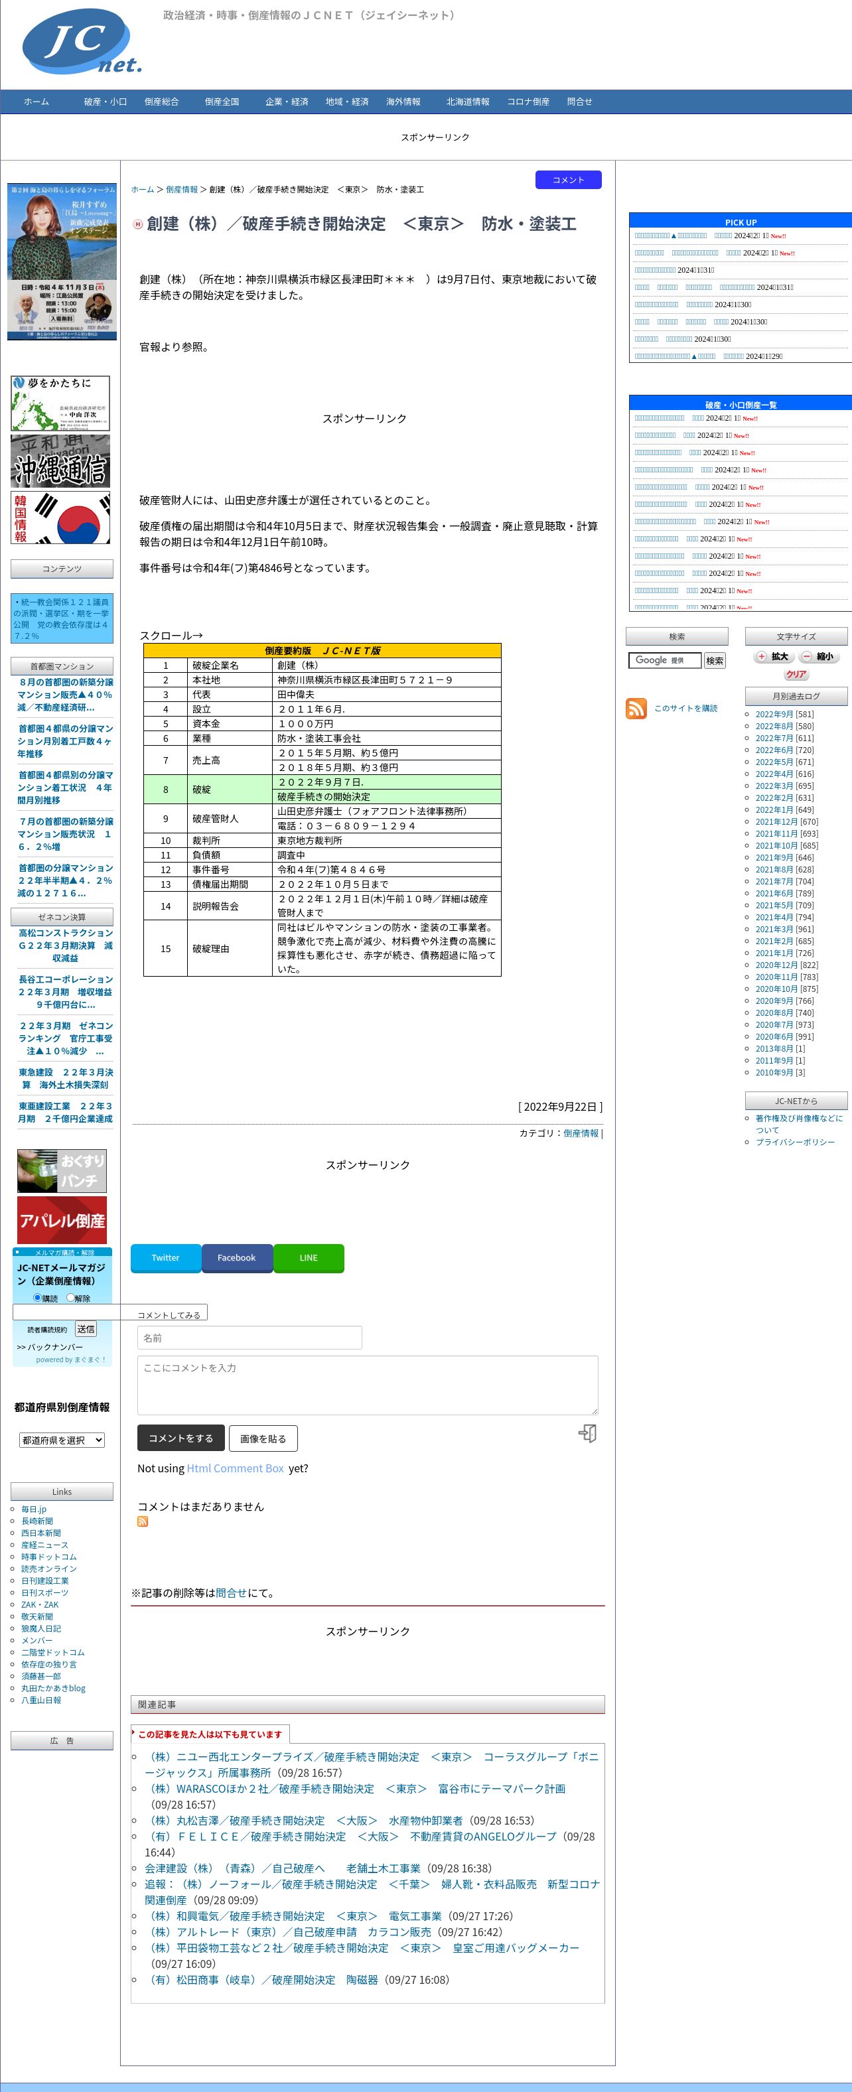Screen dimensions: 852x2092
Task: Click the 名前 input field
Action: [x=249, y=1338]
